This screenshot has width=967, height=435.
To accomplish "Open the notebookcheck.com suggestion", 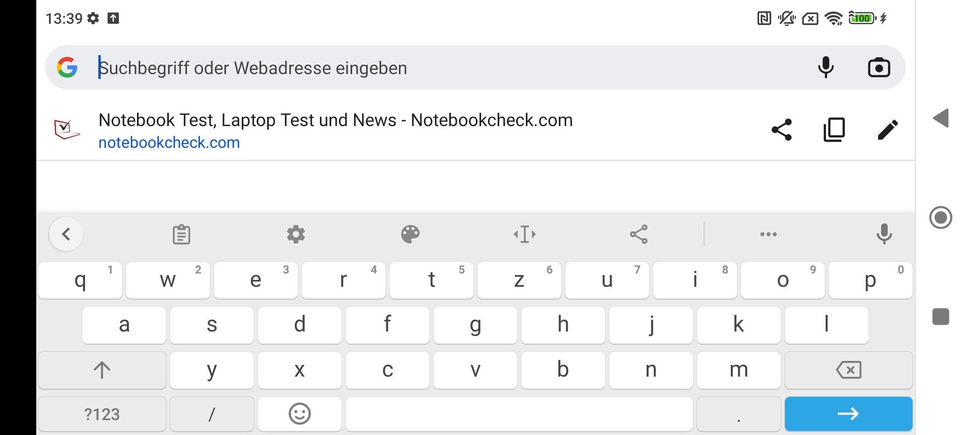I will pyautogui.click(x=335, y=130).
